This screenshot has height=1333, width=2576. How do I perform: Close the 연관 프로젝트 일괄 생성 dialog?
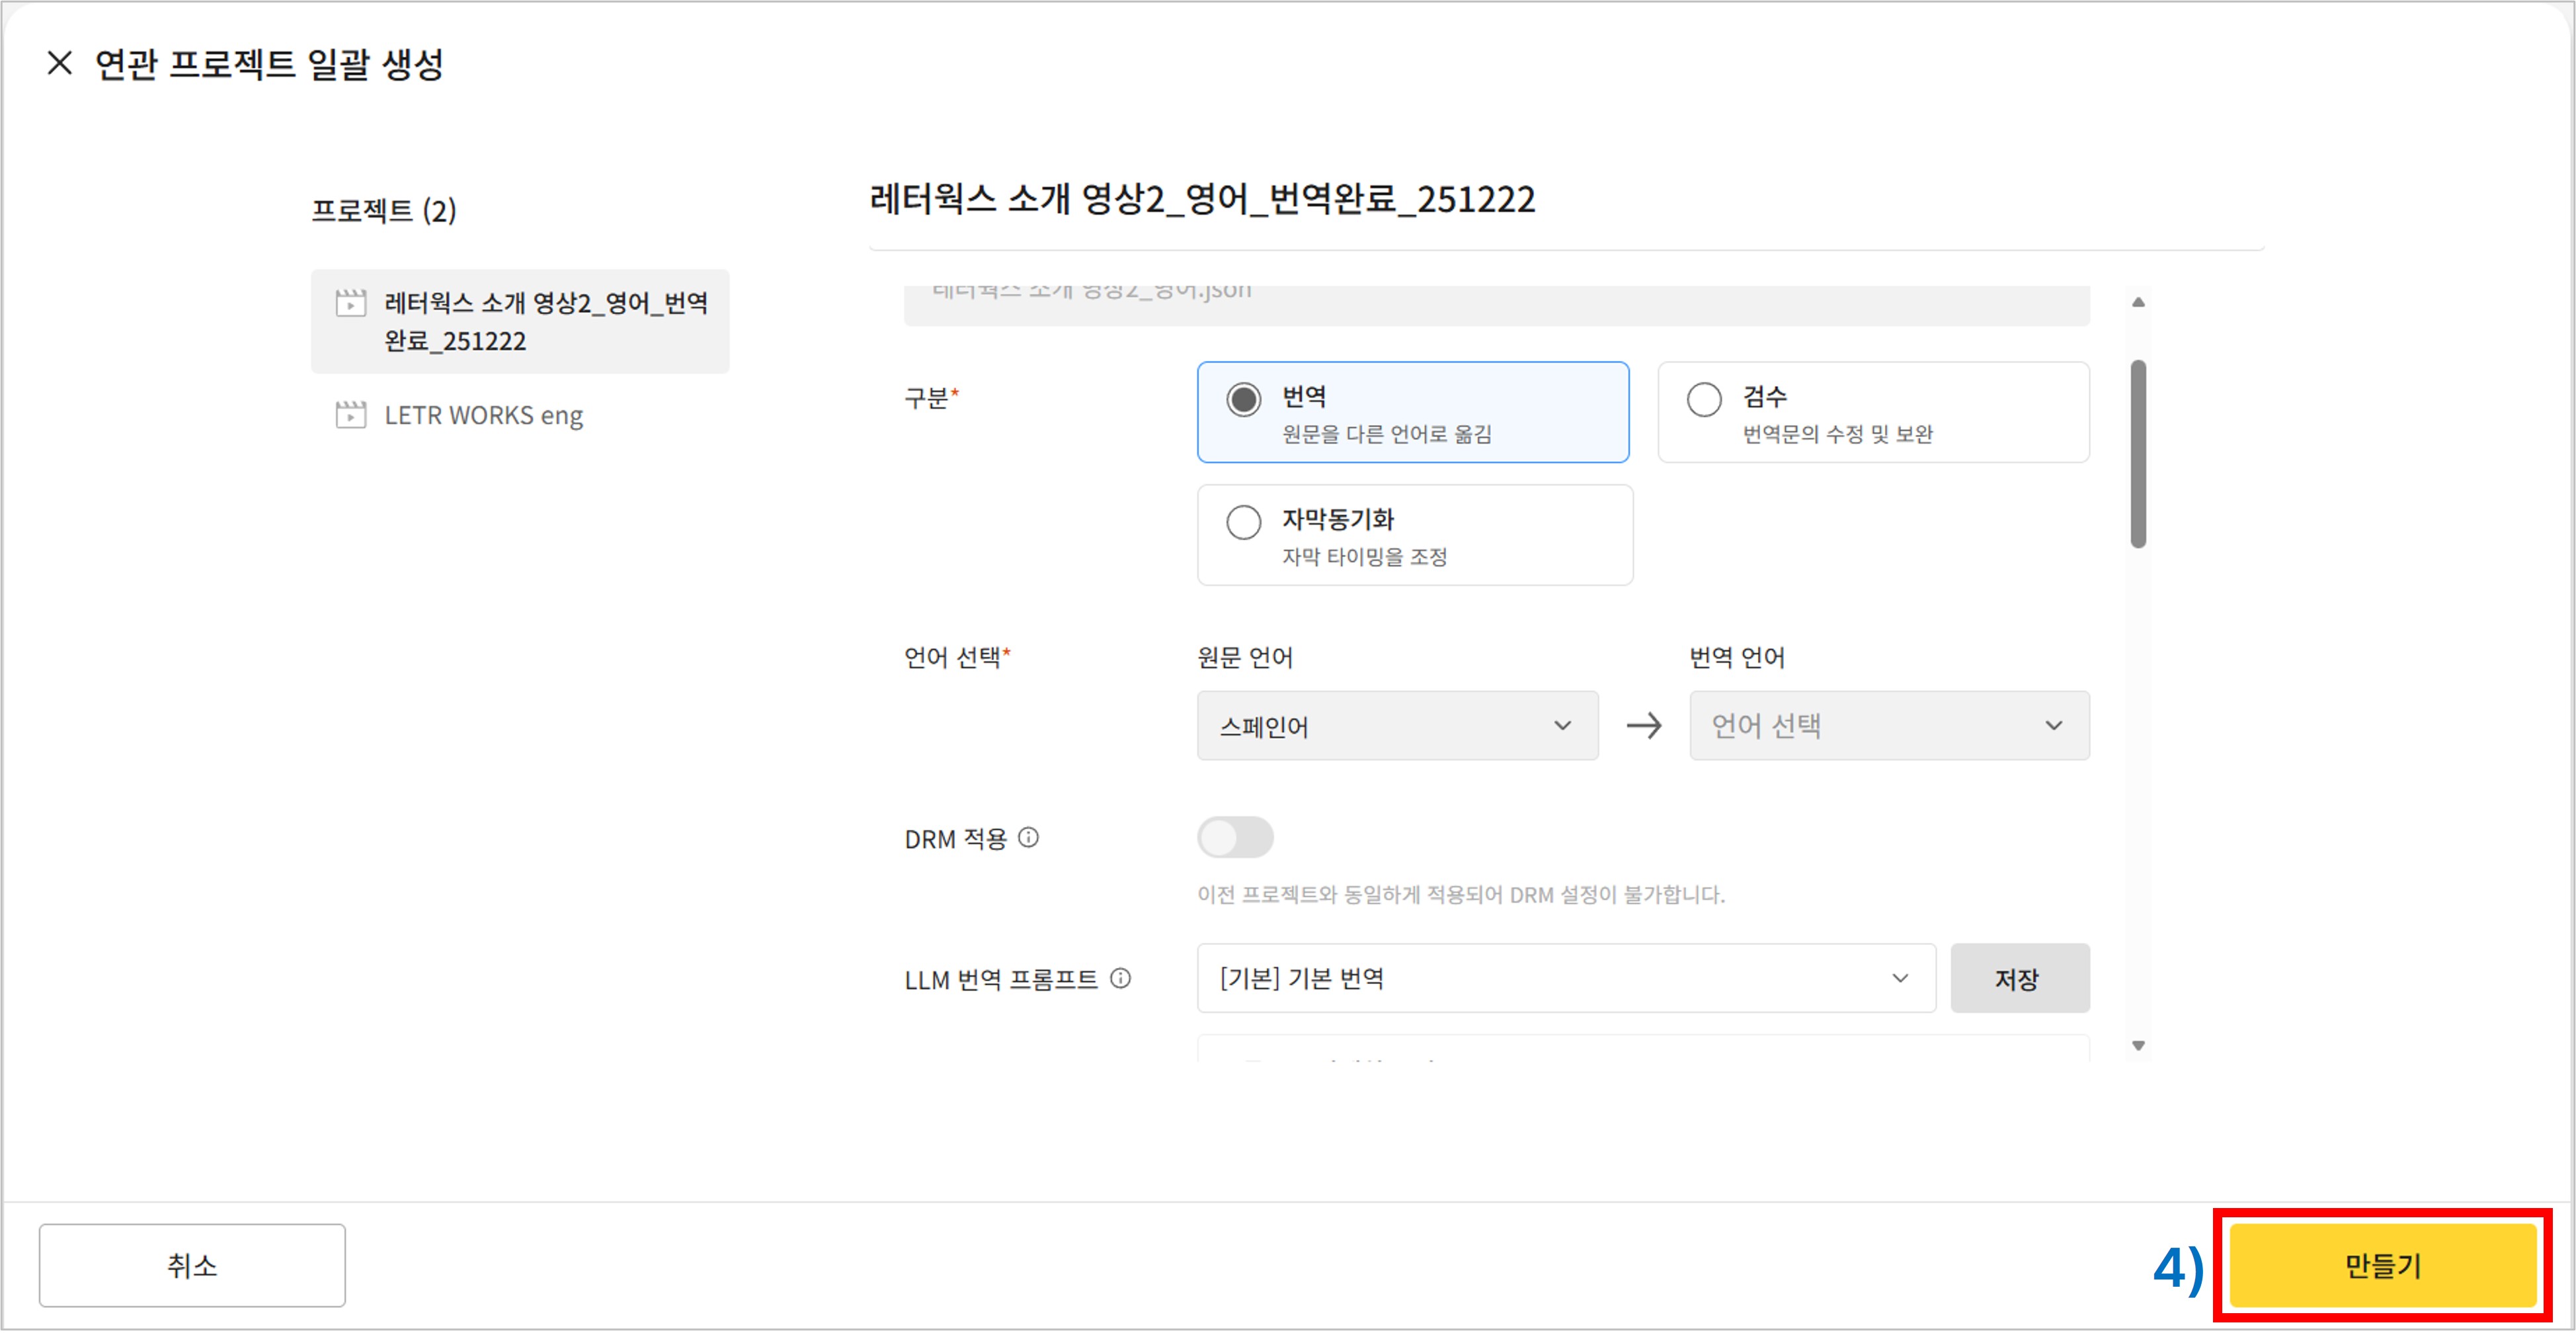[x=59, y=63]
